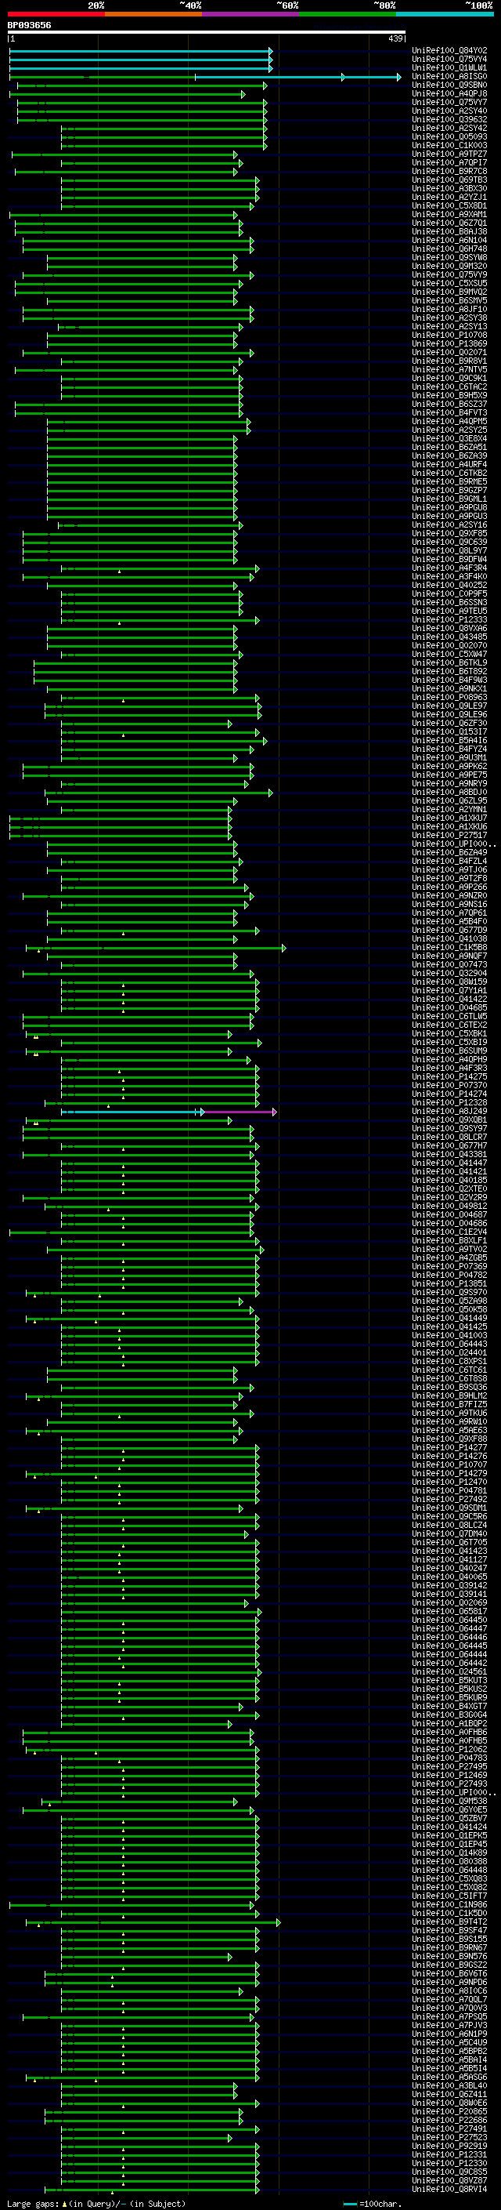Viewport: 501px width, 2210px height.
Task: Open hit UniRef100_A8ISG0
Action: [449, 76]
